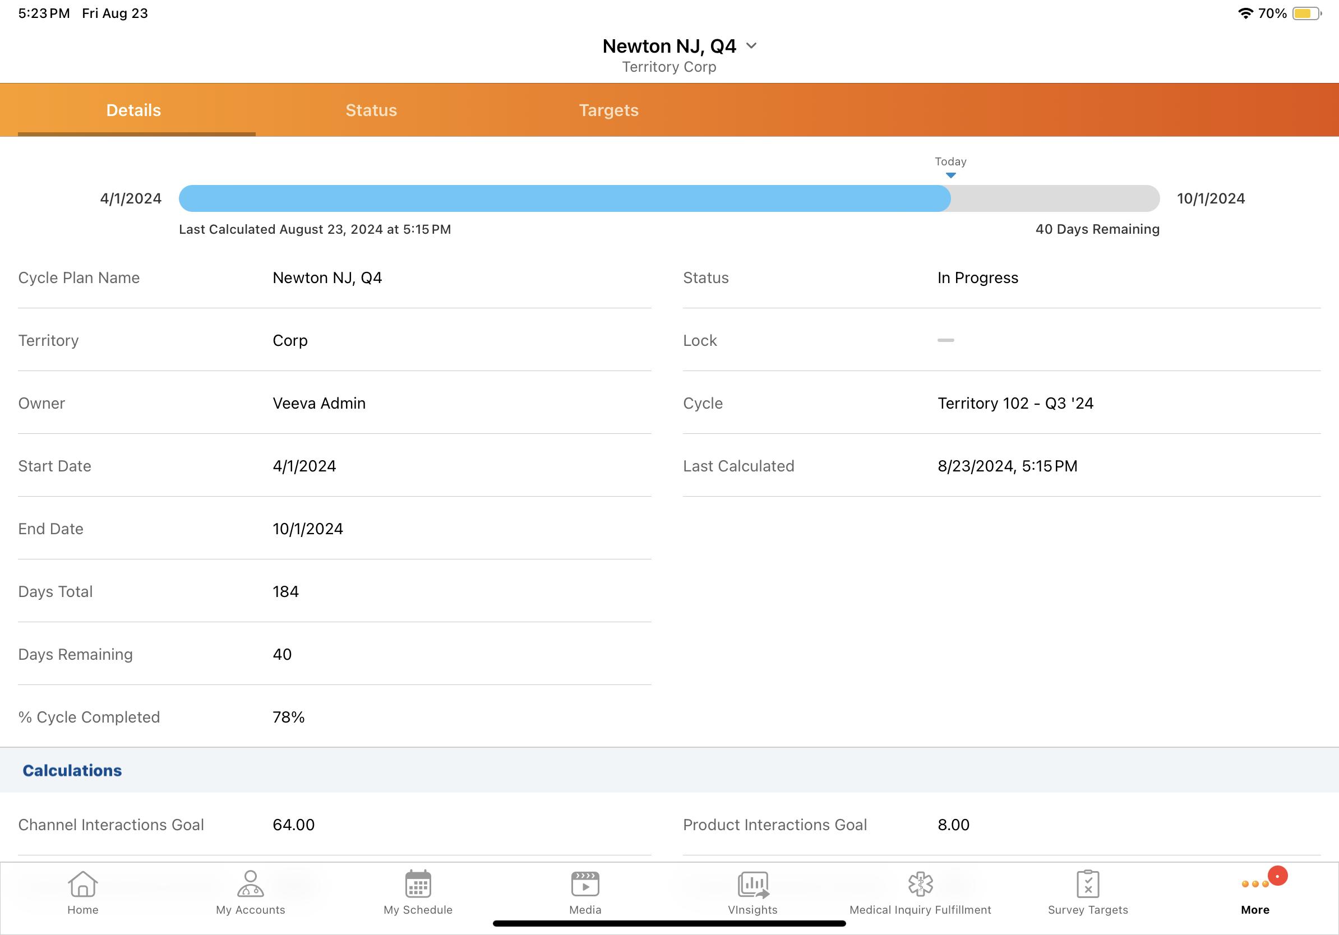Switch to the Status tab
Viewport: 1339px width, 935px height.
[x=371, y=110]
